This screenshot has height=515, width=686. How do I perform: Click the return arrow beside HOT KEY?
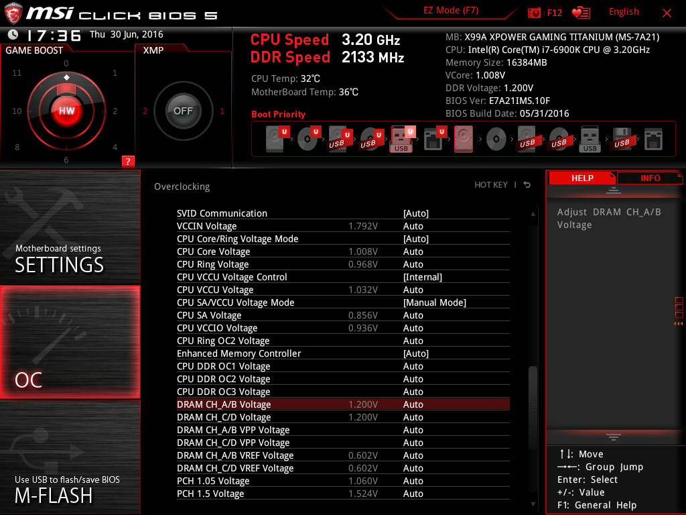coord(527,185)
